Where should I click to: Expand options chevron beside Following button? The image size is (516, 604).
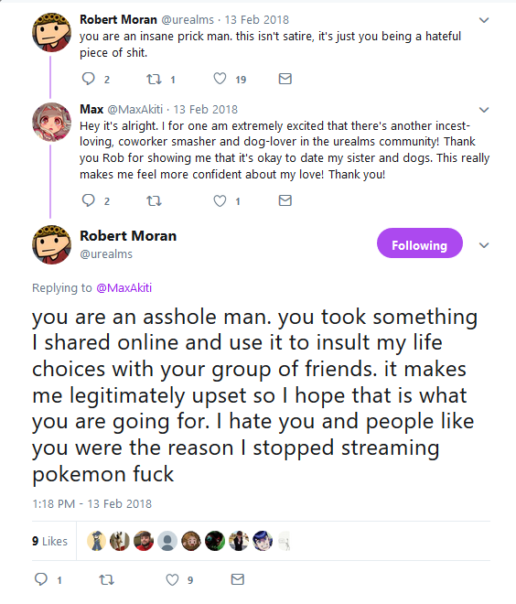(484, 245)
